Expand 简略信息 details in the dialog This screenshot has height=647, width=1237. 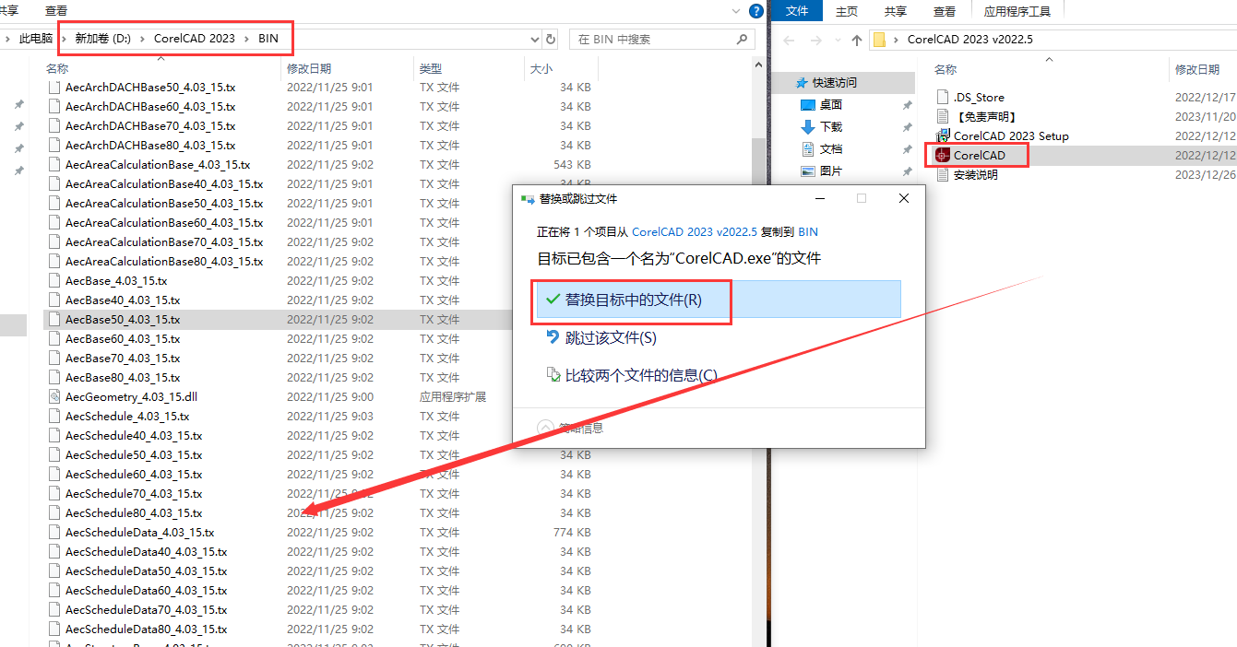[546, 428]
